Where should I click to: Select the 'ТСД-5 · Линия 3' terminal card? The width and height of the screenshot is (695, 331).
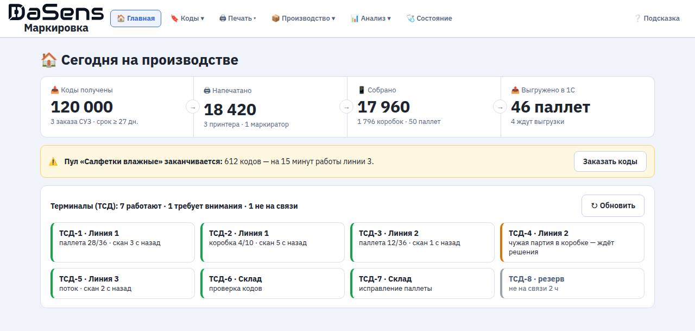123,284
